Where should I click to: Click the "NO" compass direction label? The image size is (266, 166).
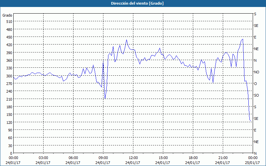(x=256, y=72)
